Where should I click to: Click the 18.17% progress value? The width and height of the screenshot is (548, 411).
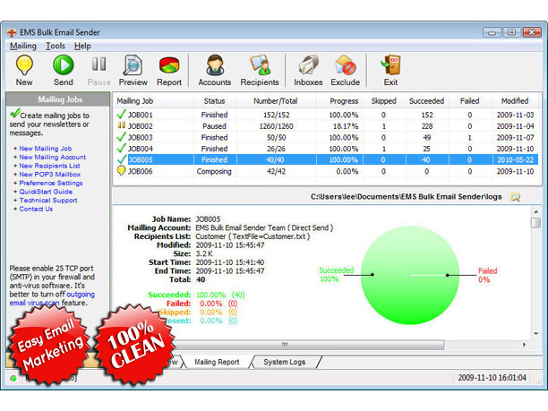coord(346,126)
